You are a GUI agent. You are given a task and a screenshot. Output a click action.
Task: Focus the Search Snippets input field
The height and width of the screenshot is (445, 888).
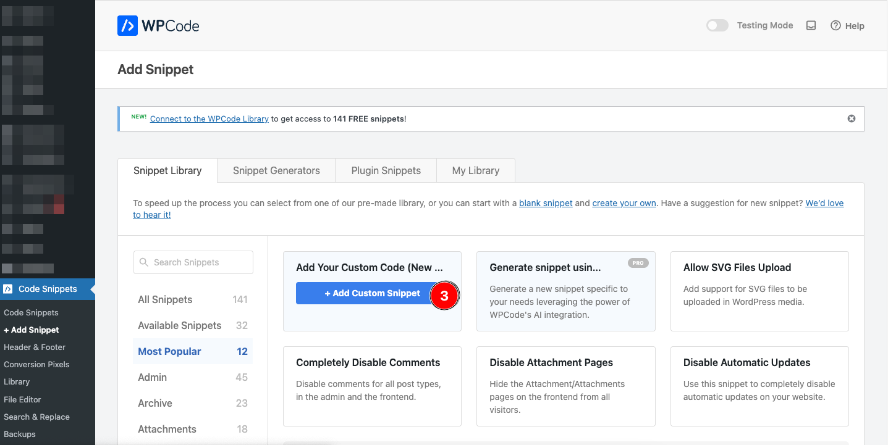pyautogui.click(x=193, y=262)
